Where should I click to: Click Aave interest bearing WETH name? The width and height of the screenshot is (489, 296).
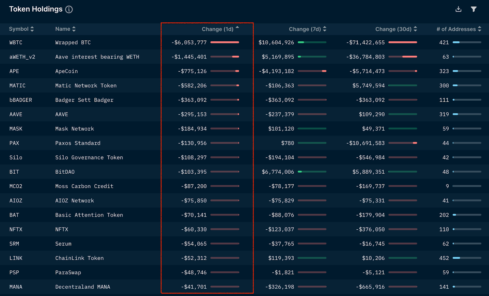tap(97, 57)
